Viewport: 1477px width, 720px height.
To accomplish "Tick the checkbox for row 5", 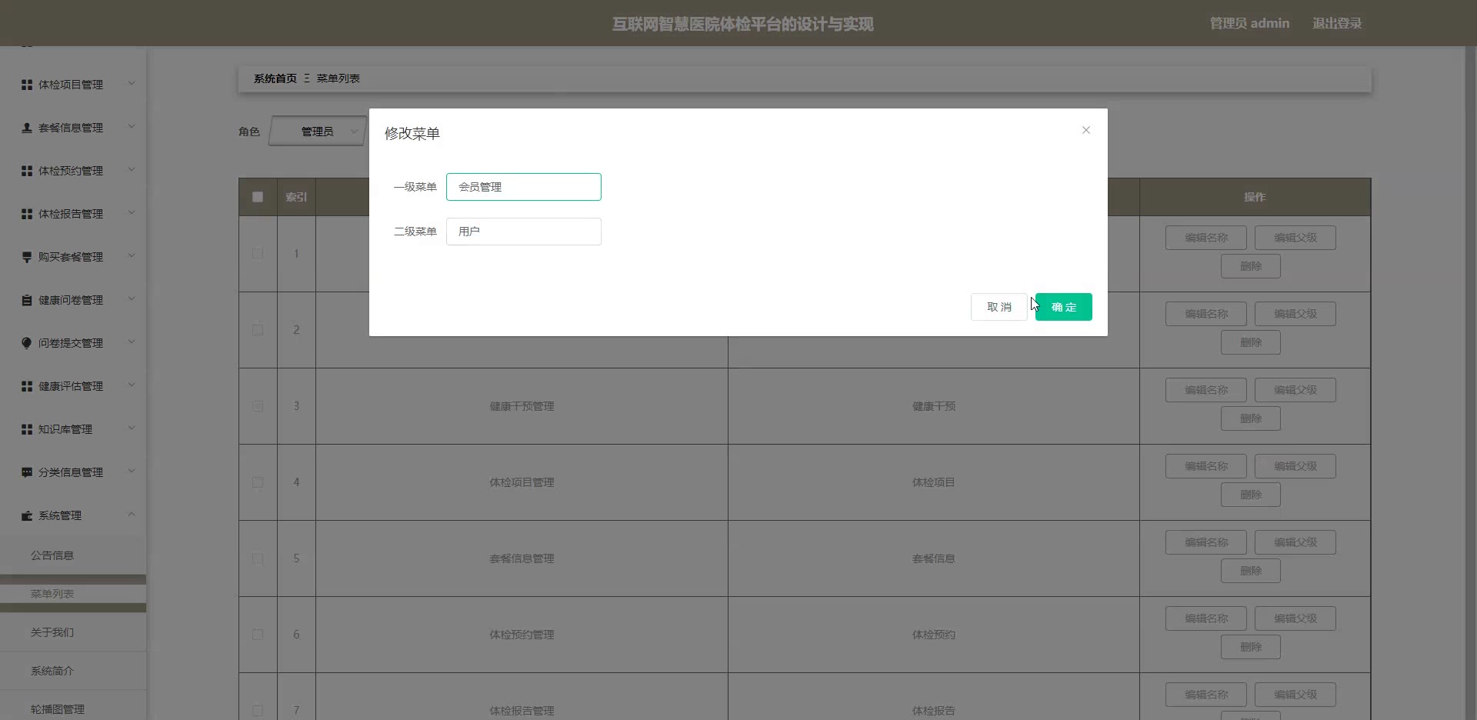I will pos(258,558).
